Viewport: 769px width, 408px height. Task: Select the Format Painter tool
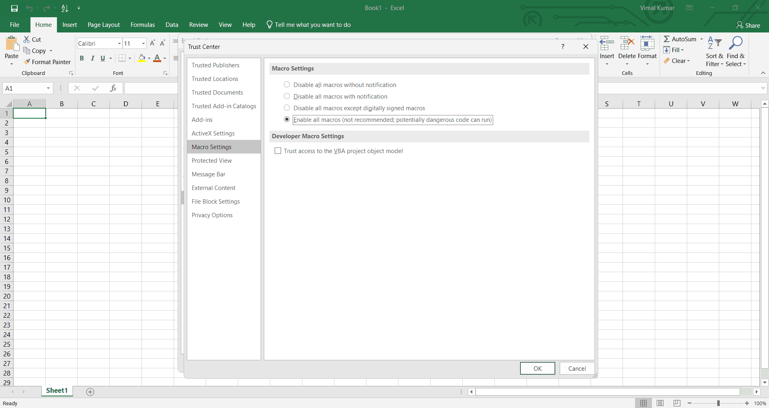(x=47, y=62)
